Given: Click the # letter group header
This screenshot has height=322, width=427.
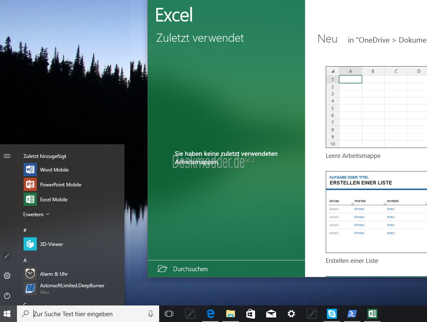Looking at the screenshot, I should (x=25, y=230).
